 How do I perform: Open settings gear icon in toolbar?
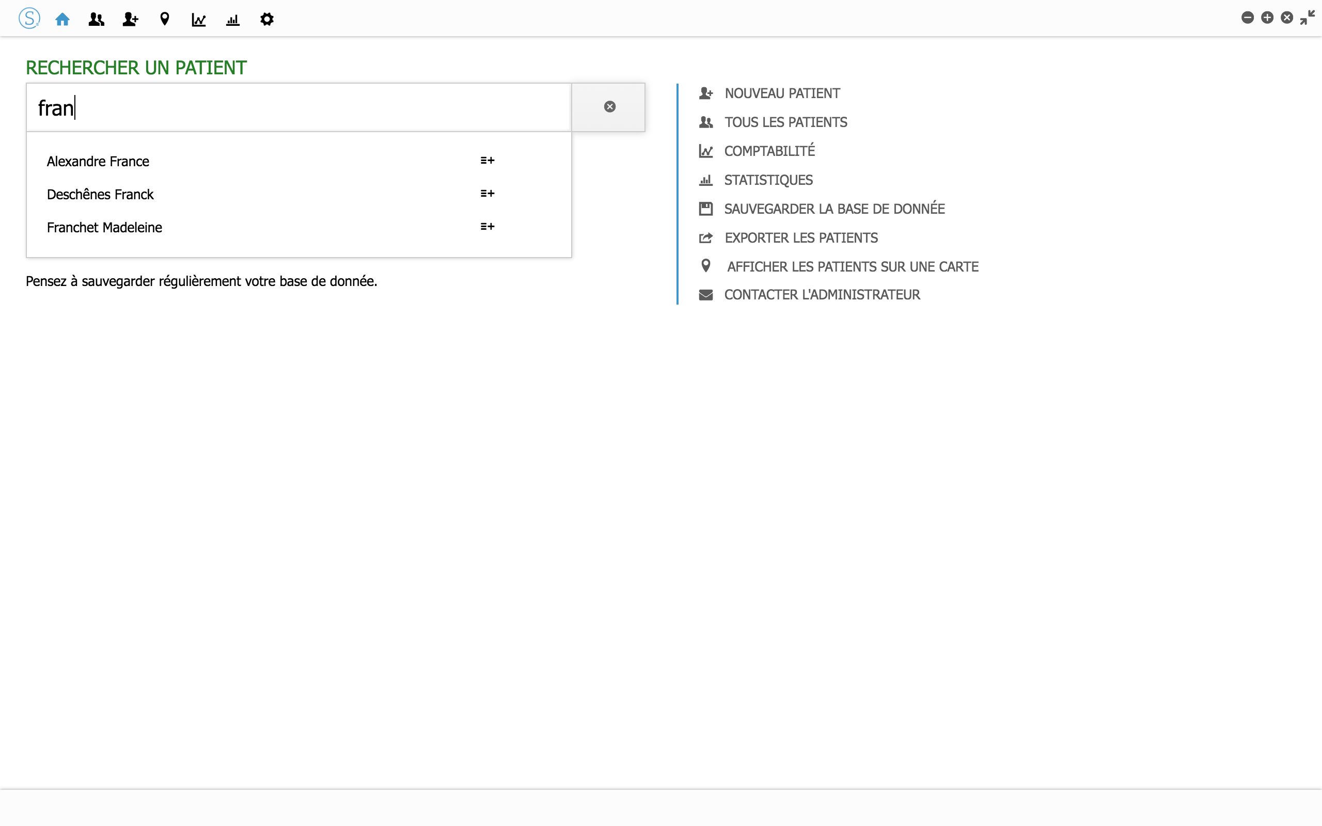click(266, 20)
